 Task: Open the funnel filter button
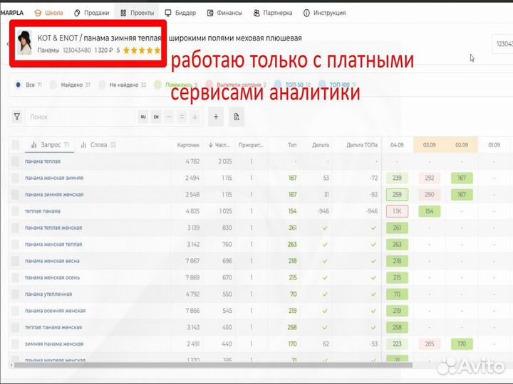(16, 117)
